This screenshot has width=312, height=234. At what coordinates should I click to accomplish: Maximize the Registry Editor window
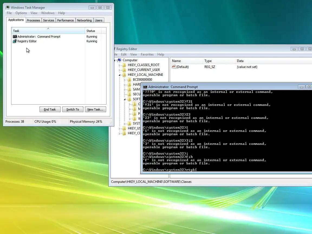[x=302, y=49]
